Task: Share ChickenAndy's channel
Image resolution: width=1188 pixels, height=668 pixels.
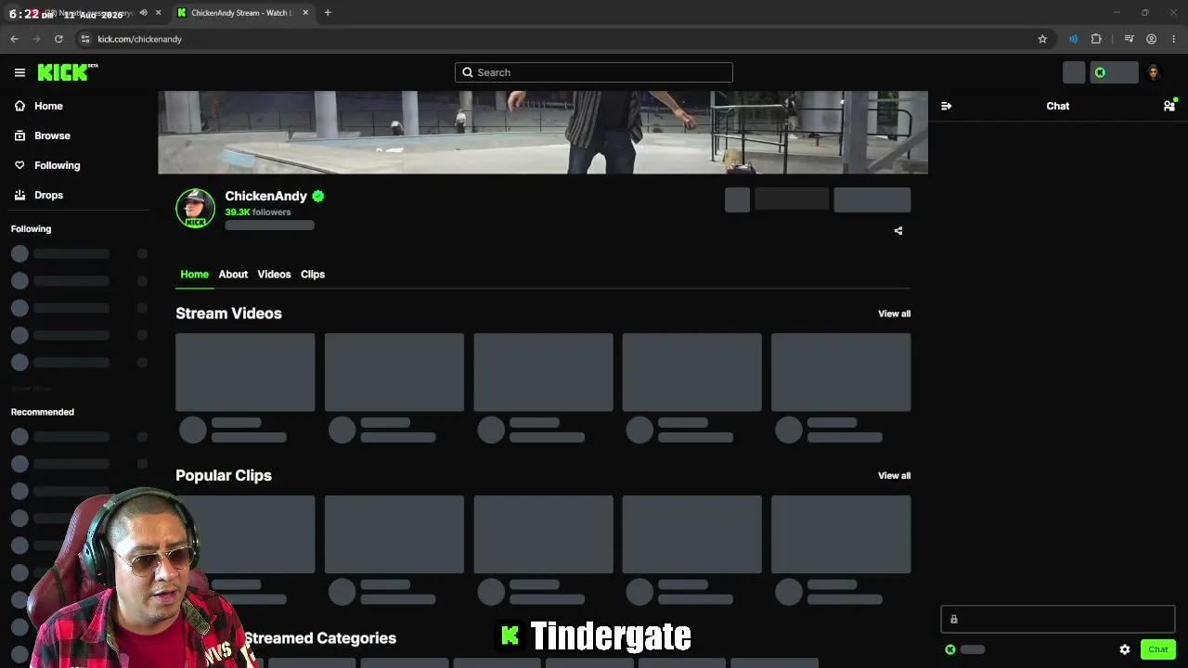Action: (898, 231)
